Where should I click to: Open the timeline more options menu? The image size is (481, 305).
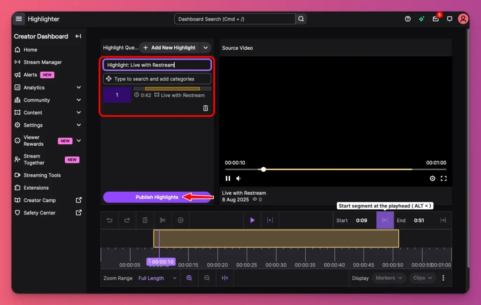point(443,278)
